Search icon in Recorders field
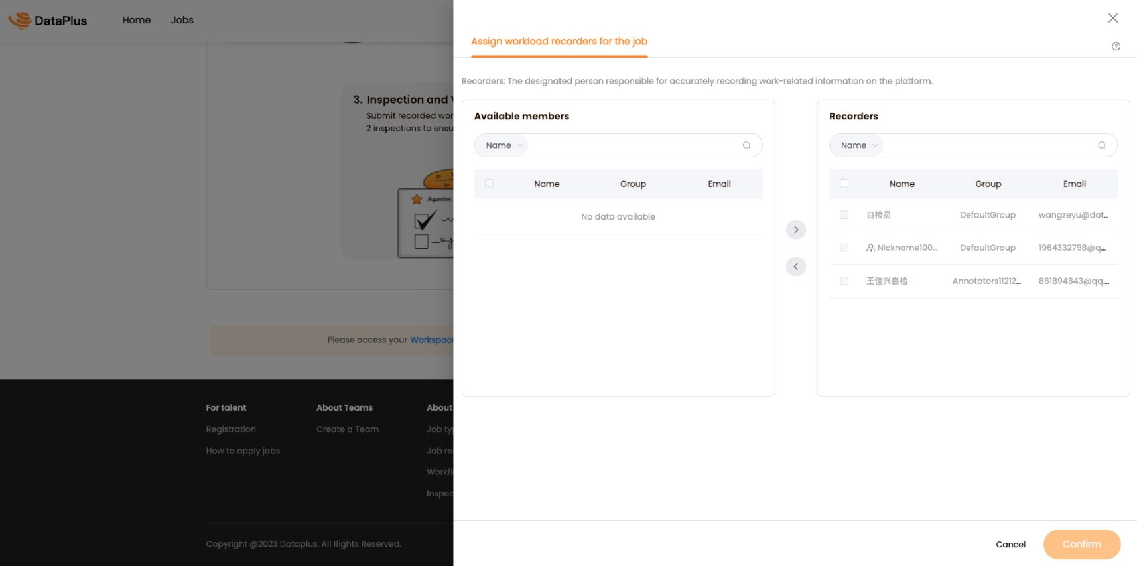The image size is (1137, 566). click(x=1101, y=145)
